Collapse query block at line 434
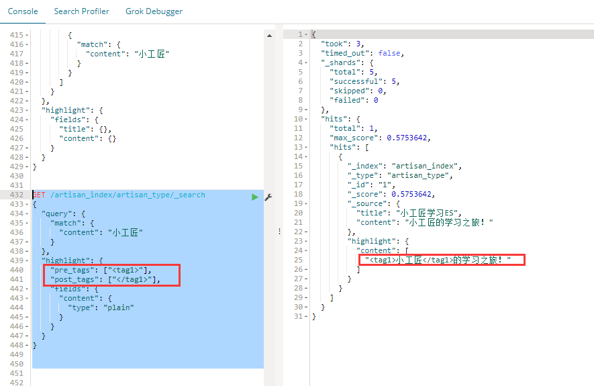The width and height of the screenshot is (594, 386). 27,213
